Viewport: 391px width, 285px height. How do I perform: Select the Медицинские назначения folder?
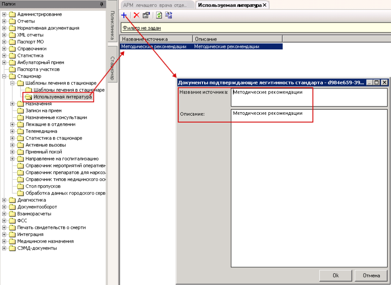pos(45,242)
